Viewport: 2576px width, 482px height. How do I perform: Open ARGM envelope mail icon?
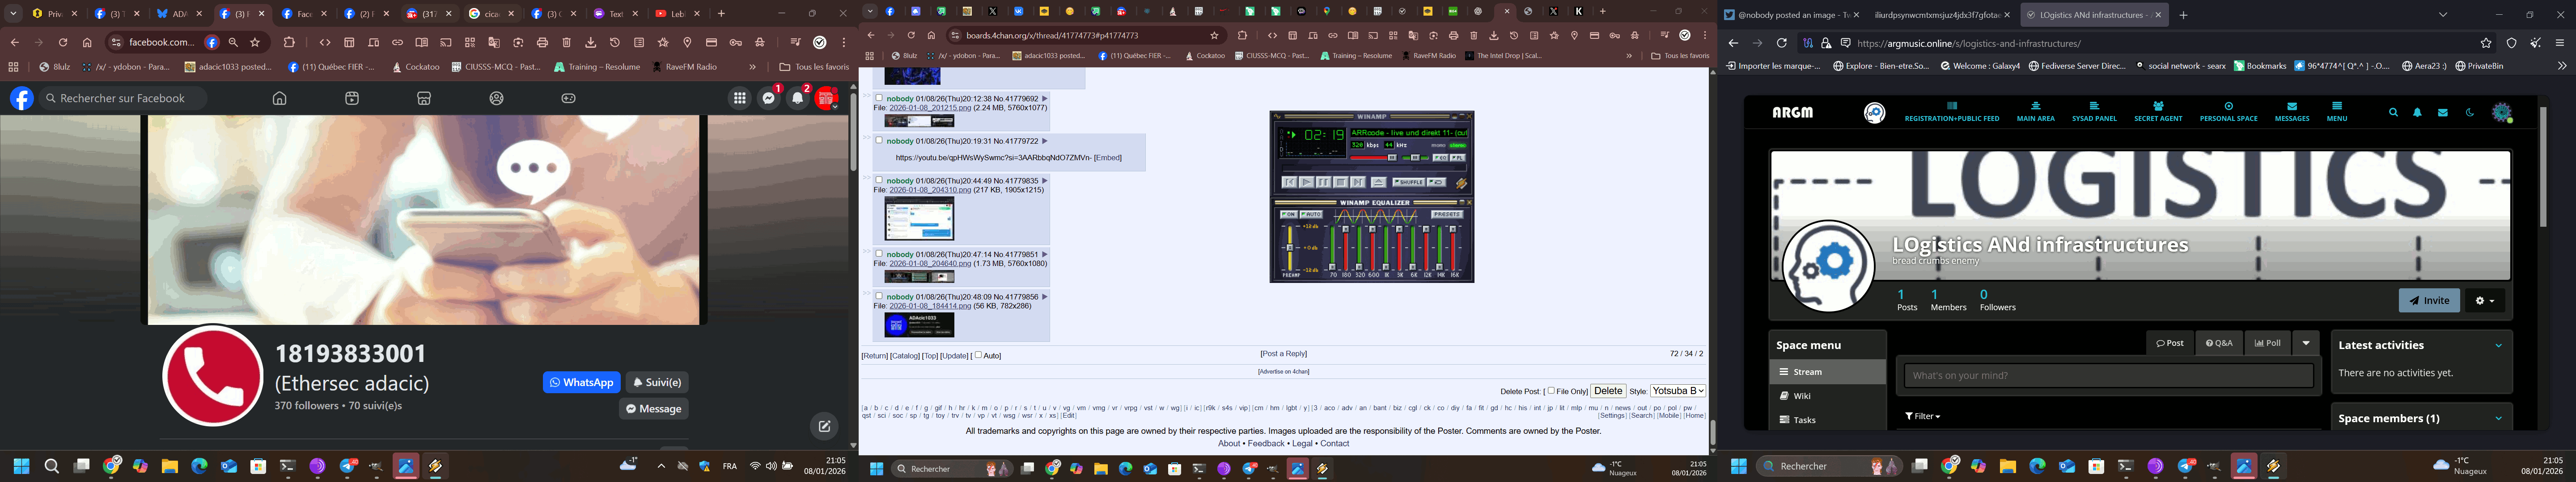point(2443,113)
